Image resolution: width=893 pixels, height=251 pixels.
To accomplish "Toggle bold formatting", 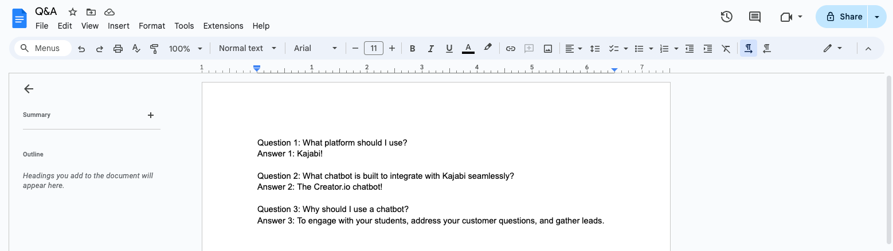I will point(412,49).
